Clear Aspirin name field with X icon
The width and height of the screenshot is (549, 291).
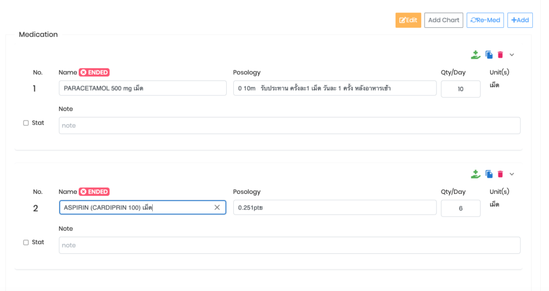(x=217, y=208)
